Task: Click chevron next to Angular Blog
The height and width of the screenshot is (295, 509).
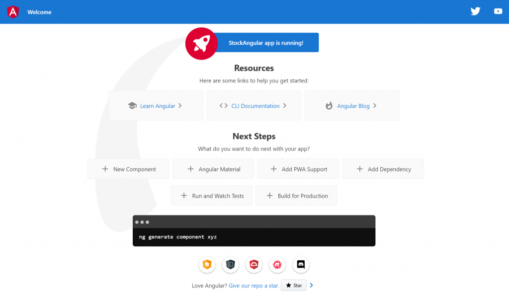Action: pos(375,106)
